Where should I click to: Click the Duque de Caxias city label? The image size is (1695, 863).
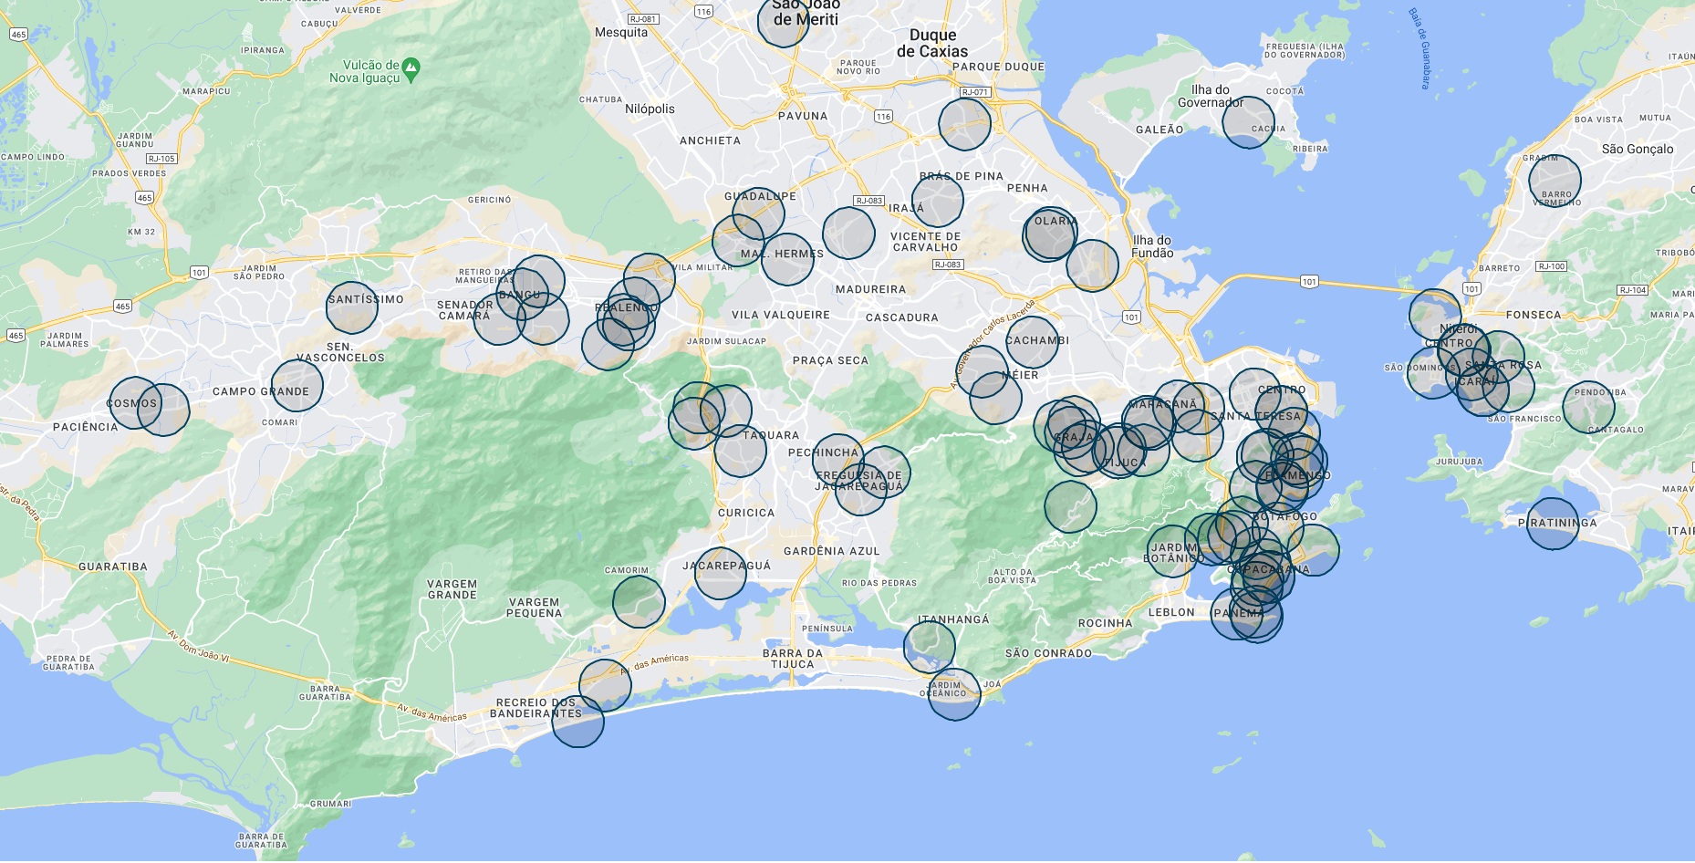(931, 43)
